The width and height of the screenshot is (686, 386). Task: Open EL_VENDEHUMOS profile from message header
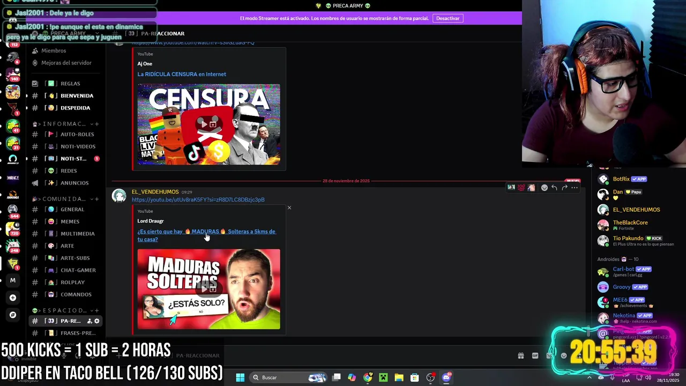[155, 192]
